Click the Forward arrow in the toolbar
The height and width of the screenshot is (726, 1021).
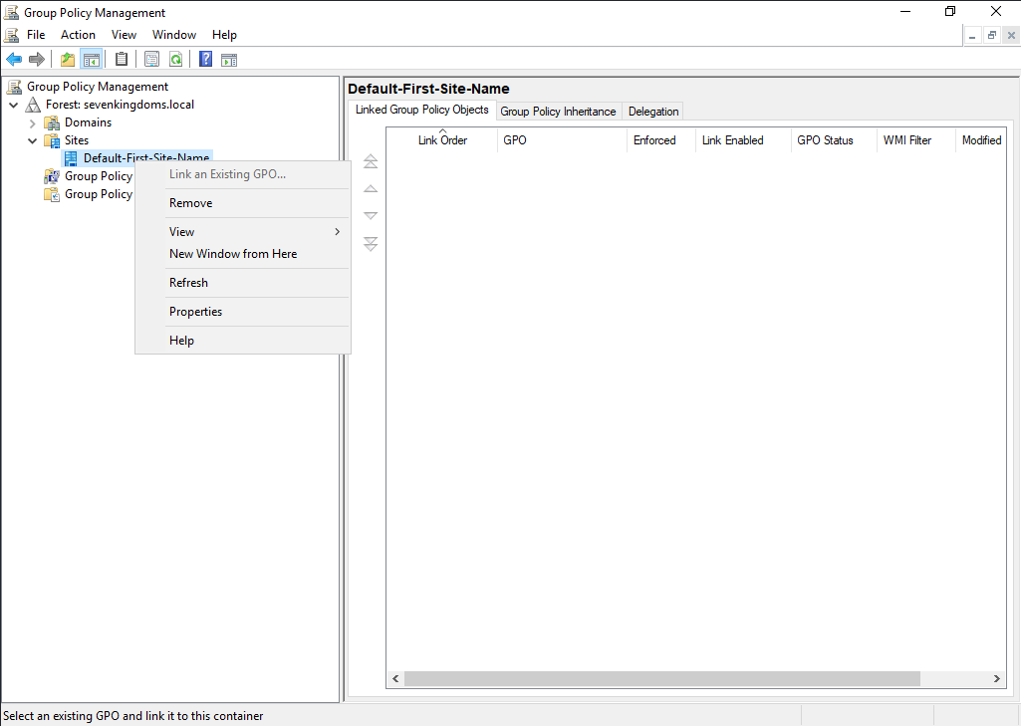point(37,59)
